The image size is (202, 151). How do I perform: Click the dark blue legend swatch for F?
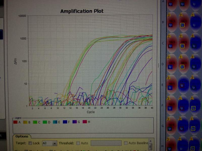[x=65, y=122]
